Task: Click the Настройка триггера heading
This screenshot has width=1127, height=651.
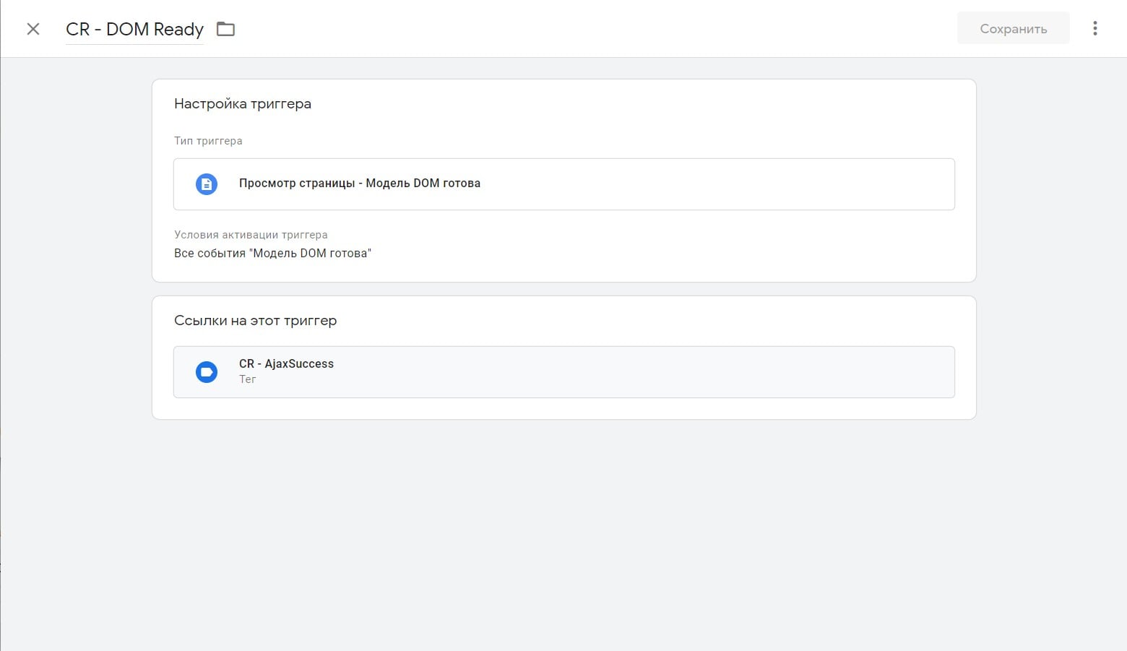Action: (x=242, y=104)
